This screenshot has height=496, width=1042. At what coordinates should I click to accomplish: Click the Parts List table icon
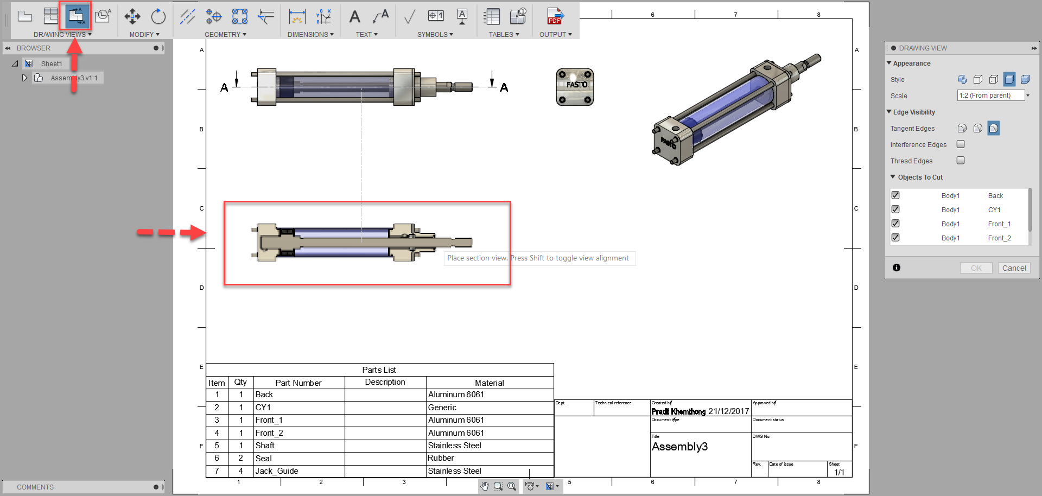(x=492, y=16)
